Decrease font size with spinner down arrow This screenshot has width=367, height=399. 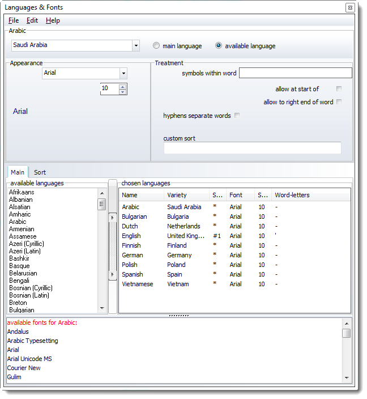(x=123, y=92)
